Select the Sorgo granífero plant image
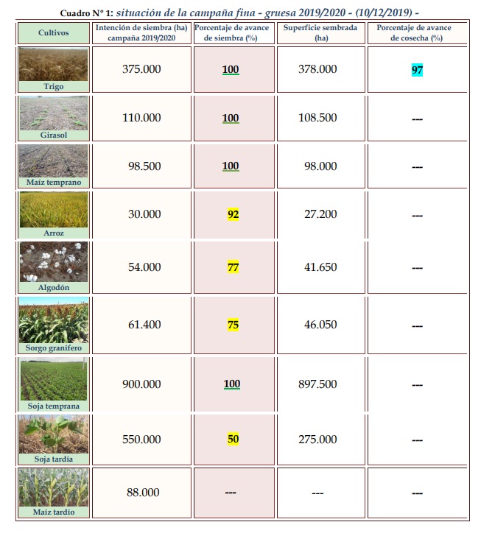 pos(52,320)
